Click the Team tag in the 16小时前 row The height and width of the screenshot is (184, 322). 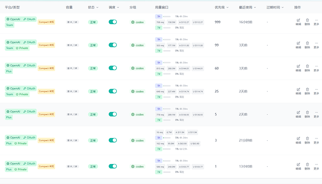(x=9, y=25)
